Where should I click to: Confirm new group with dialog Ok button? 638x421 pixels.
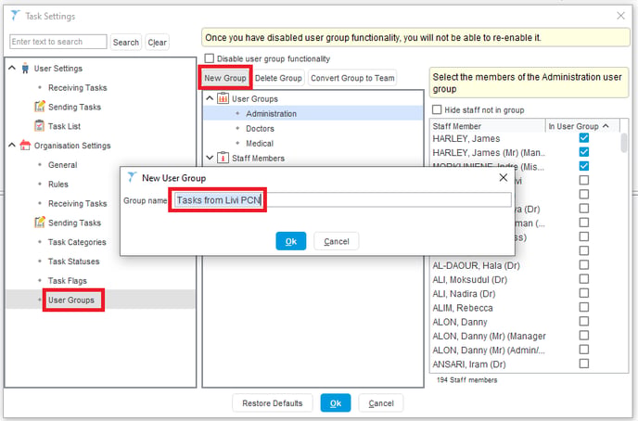[290, 241]
